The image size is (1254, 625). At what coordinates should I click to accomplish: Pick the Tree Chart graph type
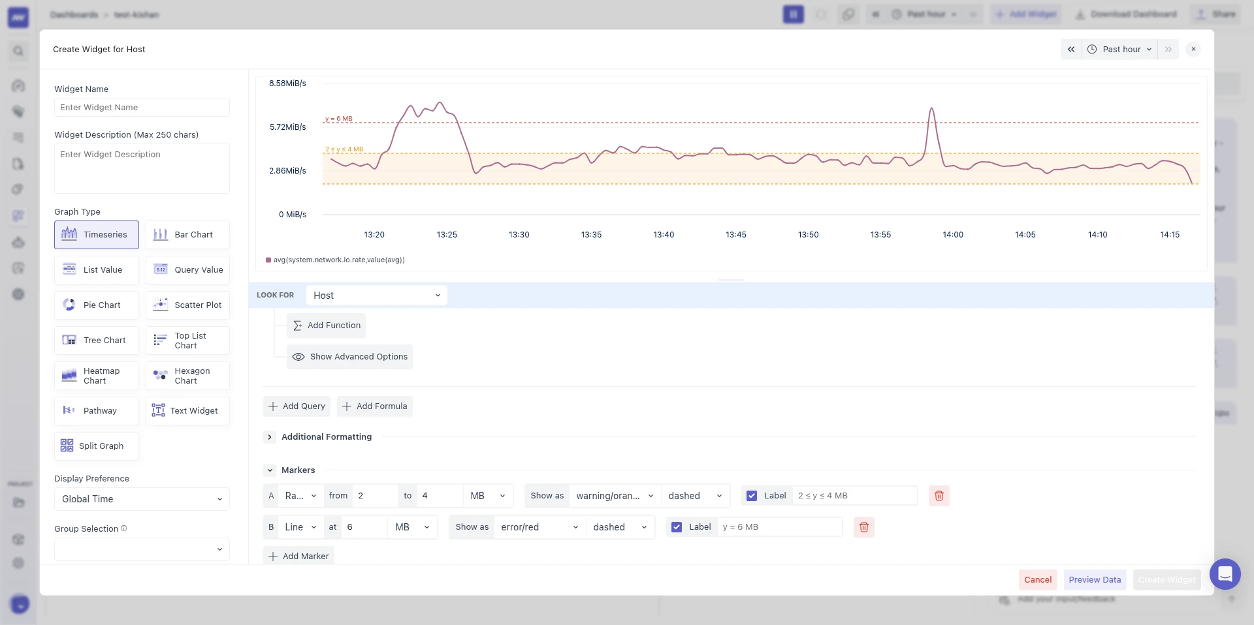pos(97,341)
